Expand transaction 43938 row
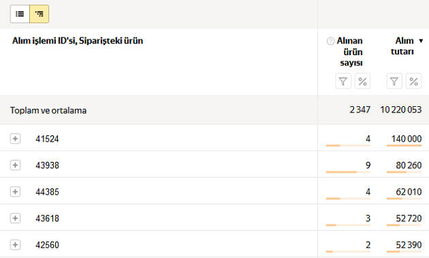Screen dimensions: 429x258 click(x=15, y=165)
